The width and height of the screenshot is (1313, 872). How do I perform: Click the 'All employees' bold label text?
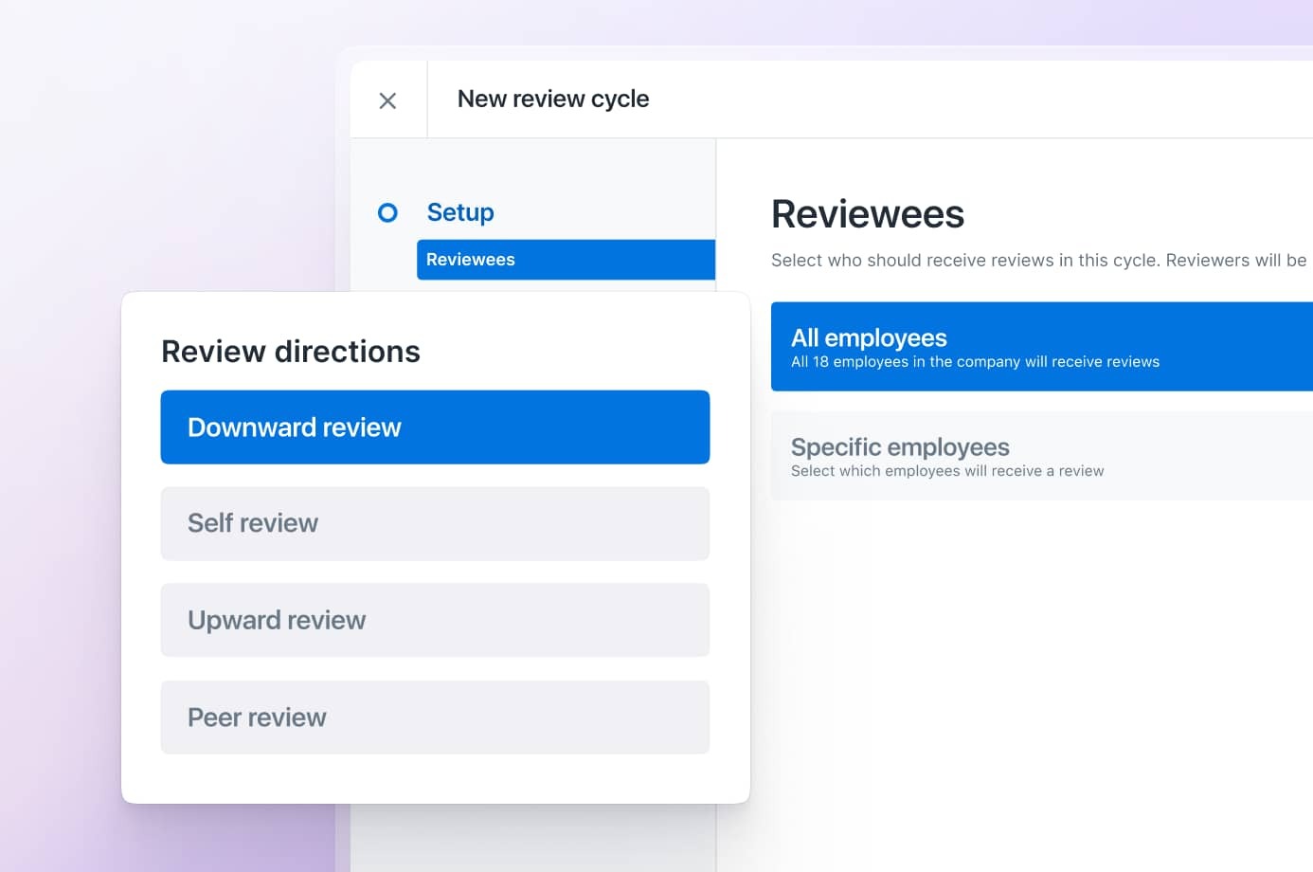tap(869, 338)
